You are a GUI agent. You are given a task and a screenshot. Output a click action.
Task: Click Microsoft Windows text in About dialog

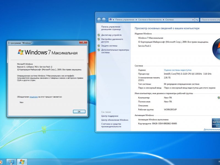coord(25,64)
